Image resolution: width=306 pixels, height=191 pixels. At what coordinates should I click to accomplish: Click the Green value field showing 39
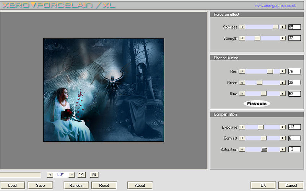click(295, 83)
